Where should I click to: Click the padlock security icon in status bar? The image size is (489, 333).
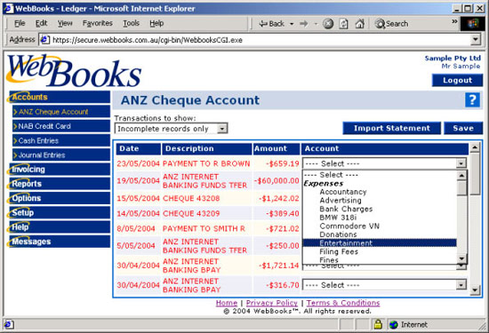(378, 324)
